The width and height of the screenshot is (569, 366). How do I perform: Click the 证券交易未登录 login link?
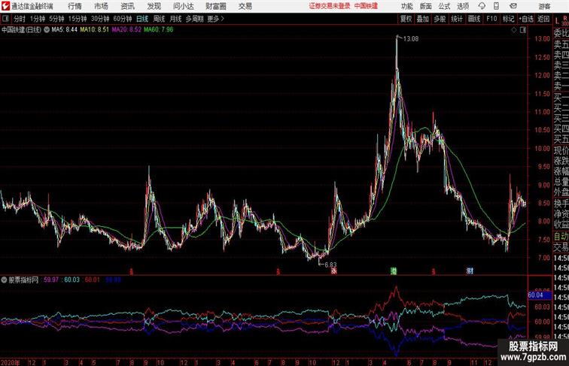coord(330,6)
